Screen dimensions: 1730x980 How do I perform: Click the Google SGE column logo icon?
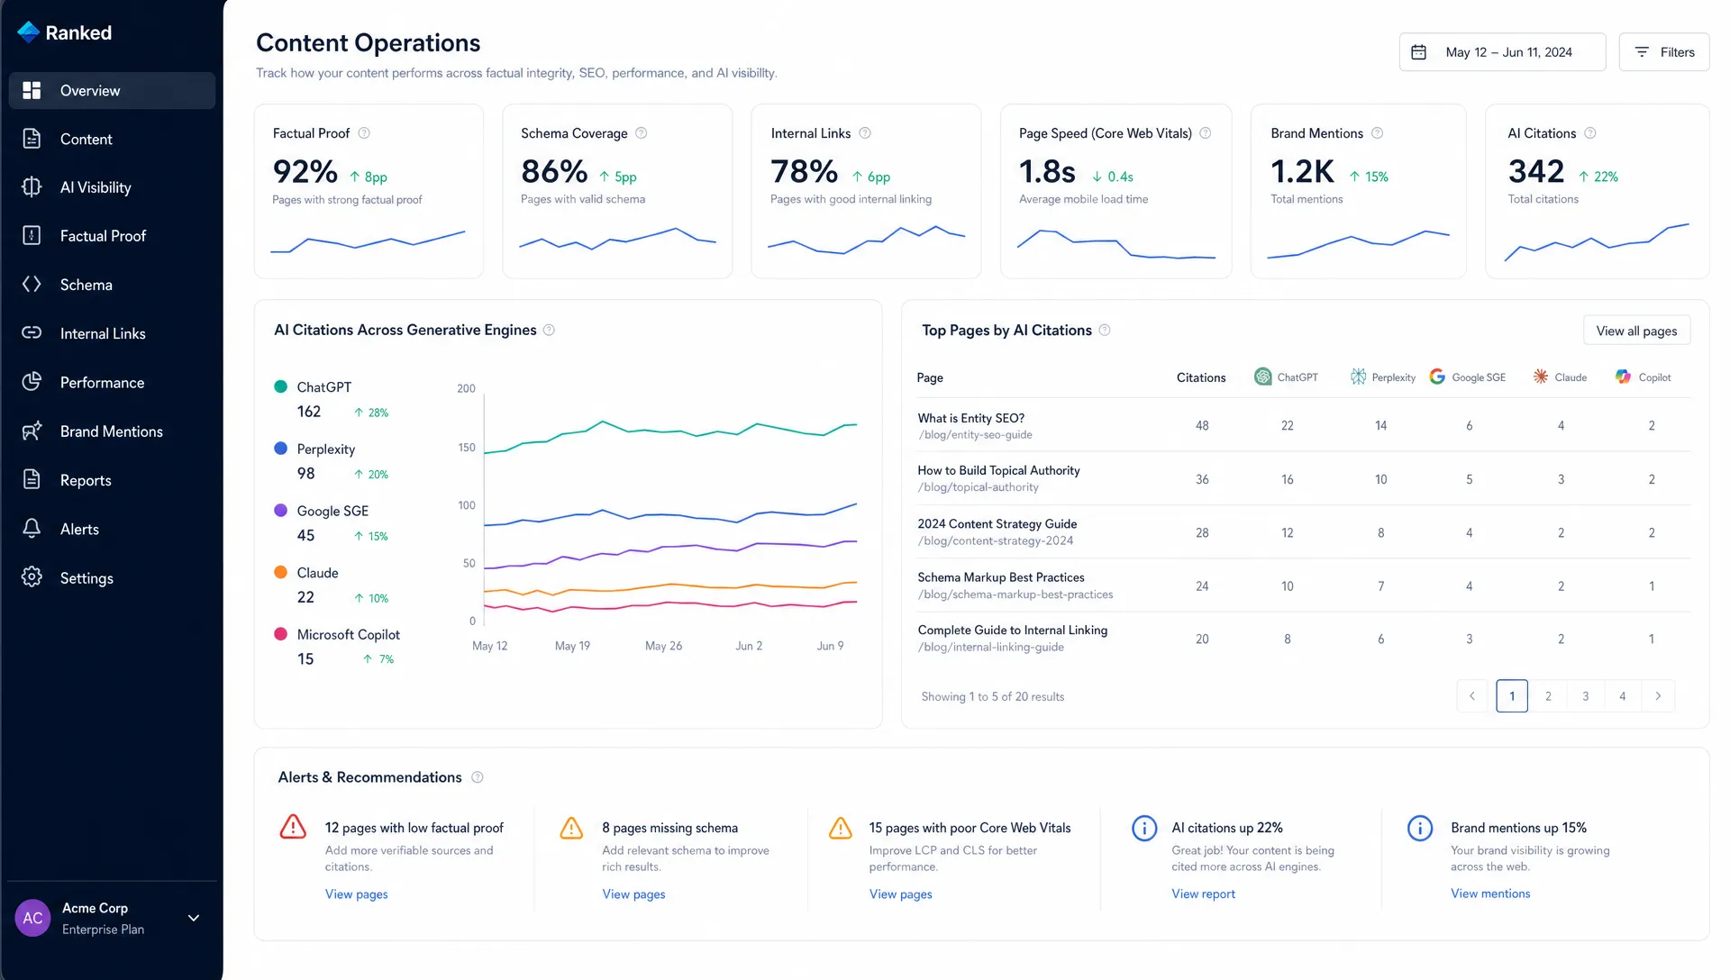tap(1437, 377)
